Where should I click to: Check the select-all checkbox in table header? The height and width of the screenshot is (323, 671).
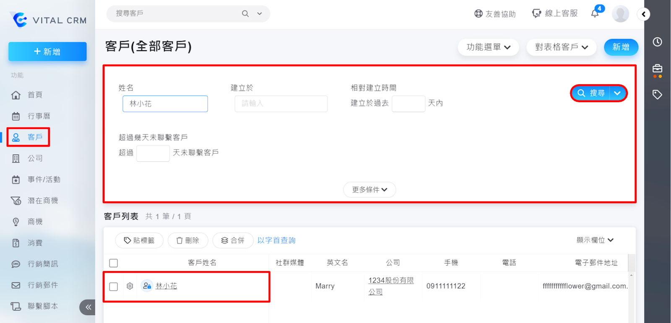[x=114, y=263]
